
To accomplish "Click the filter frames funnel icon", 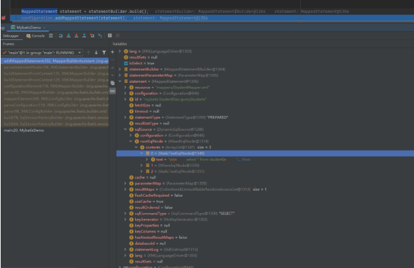I will click(x=104, y=53).
